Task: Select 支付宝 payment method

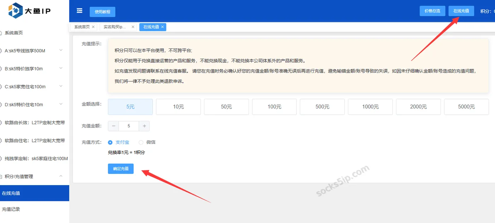Action: pyautogui.click(x=119, y=142)
